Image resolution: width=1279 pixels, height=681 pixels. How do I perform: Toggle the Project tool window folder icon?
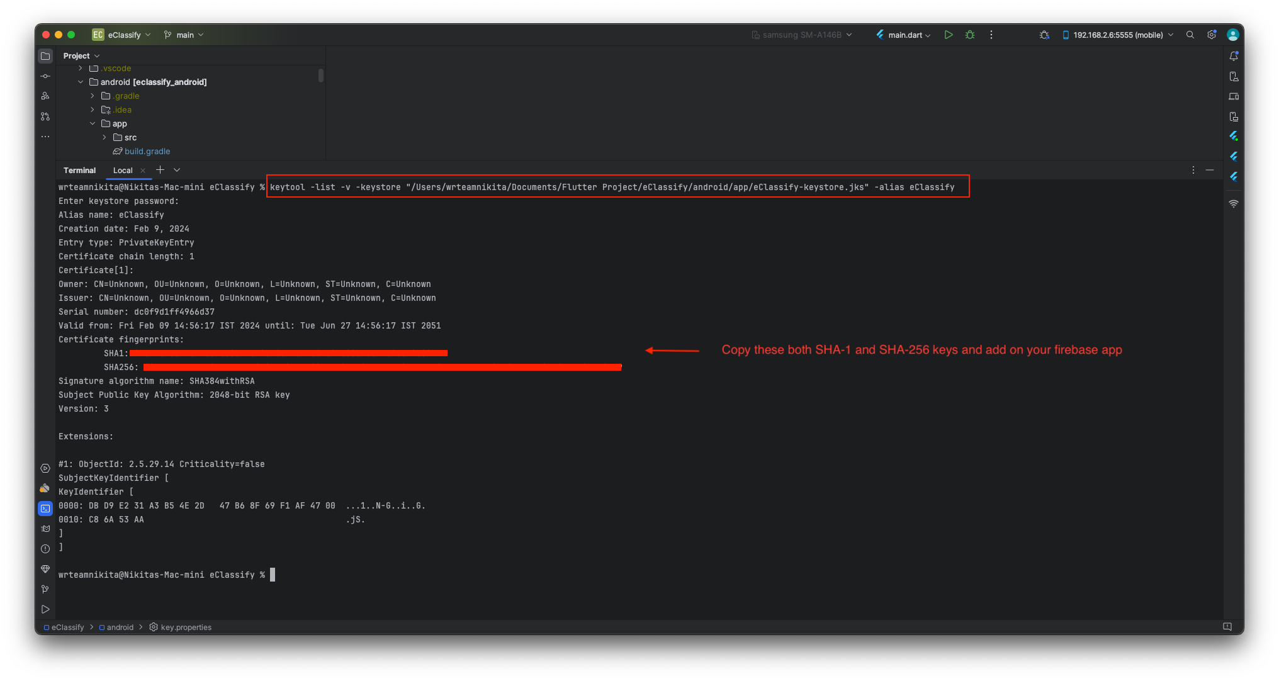coord(45,56)
